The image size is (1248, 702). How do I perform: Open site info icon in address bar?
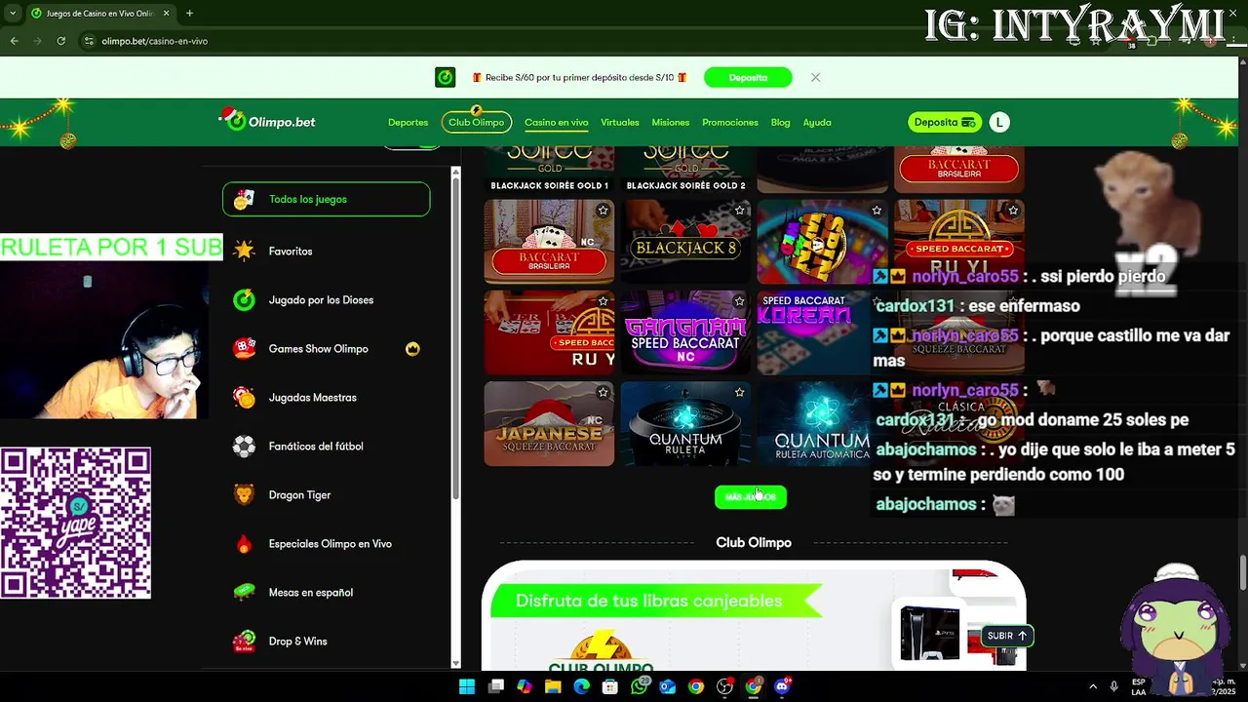pos(89,41)
